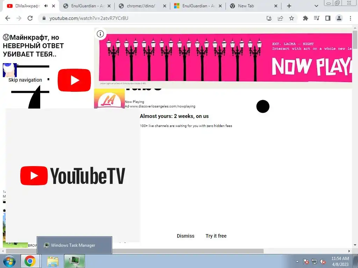Open Chrome extensions puzzle icon
The height and width of the screenshot is (268, 358).
coord(305,18)
